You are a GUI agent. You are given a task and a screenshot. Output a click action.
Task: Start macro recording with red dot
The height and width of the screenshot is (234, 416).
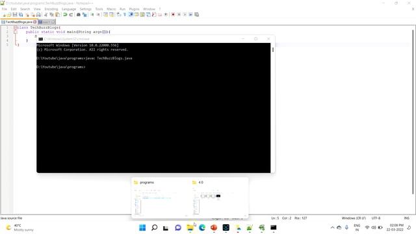[173, 14]
